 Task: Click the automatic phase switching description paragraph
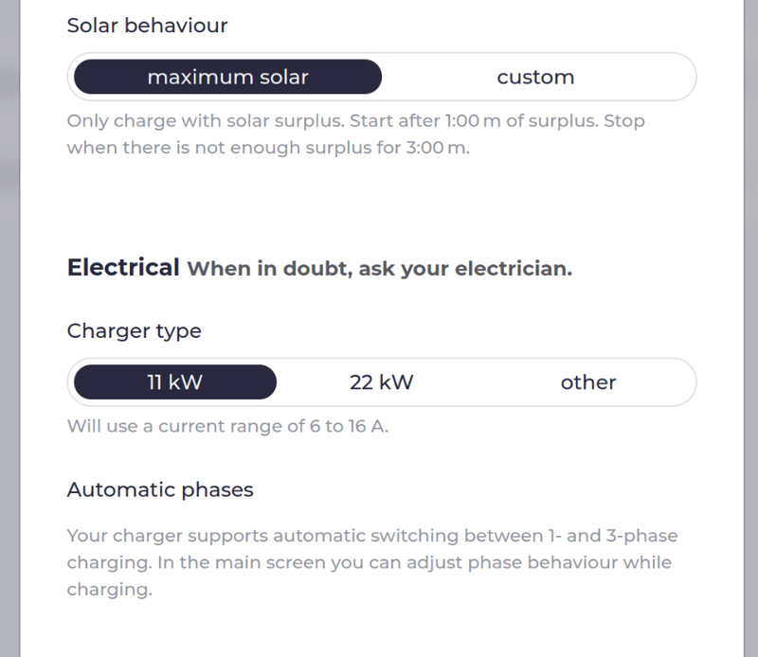(371, 562)
